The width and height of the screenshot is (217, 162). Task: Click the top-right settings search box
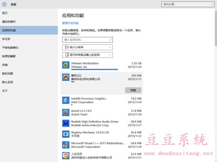(188, 4)
